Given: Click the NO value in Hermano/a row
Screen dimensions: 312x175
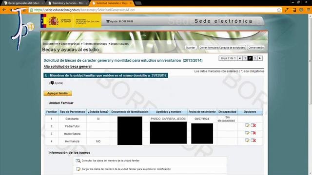Looking at the screenshot, I should [x=98, y=141].
